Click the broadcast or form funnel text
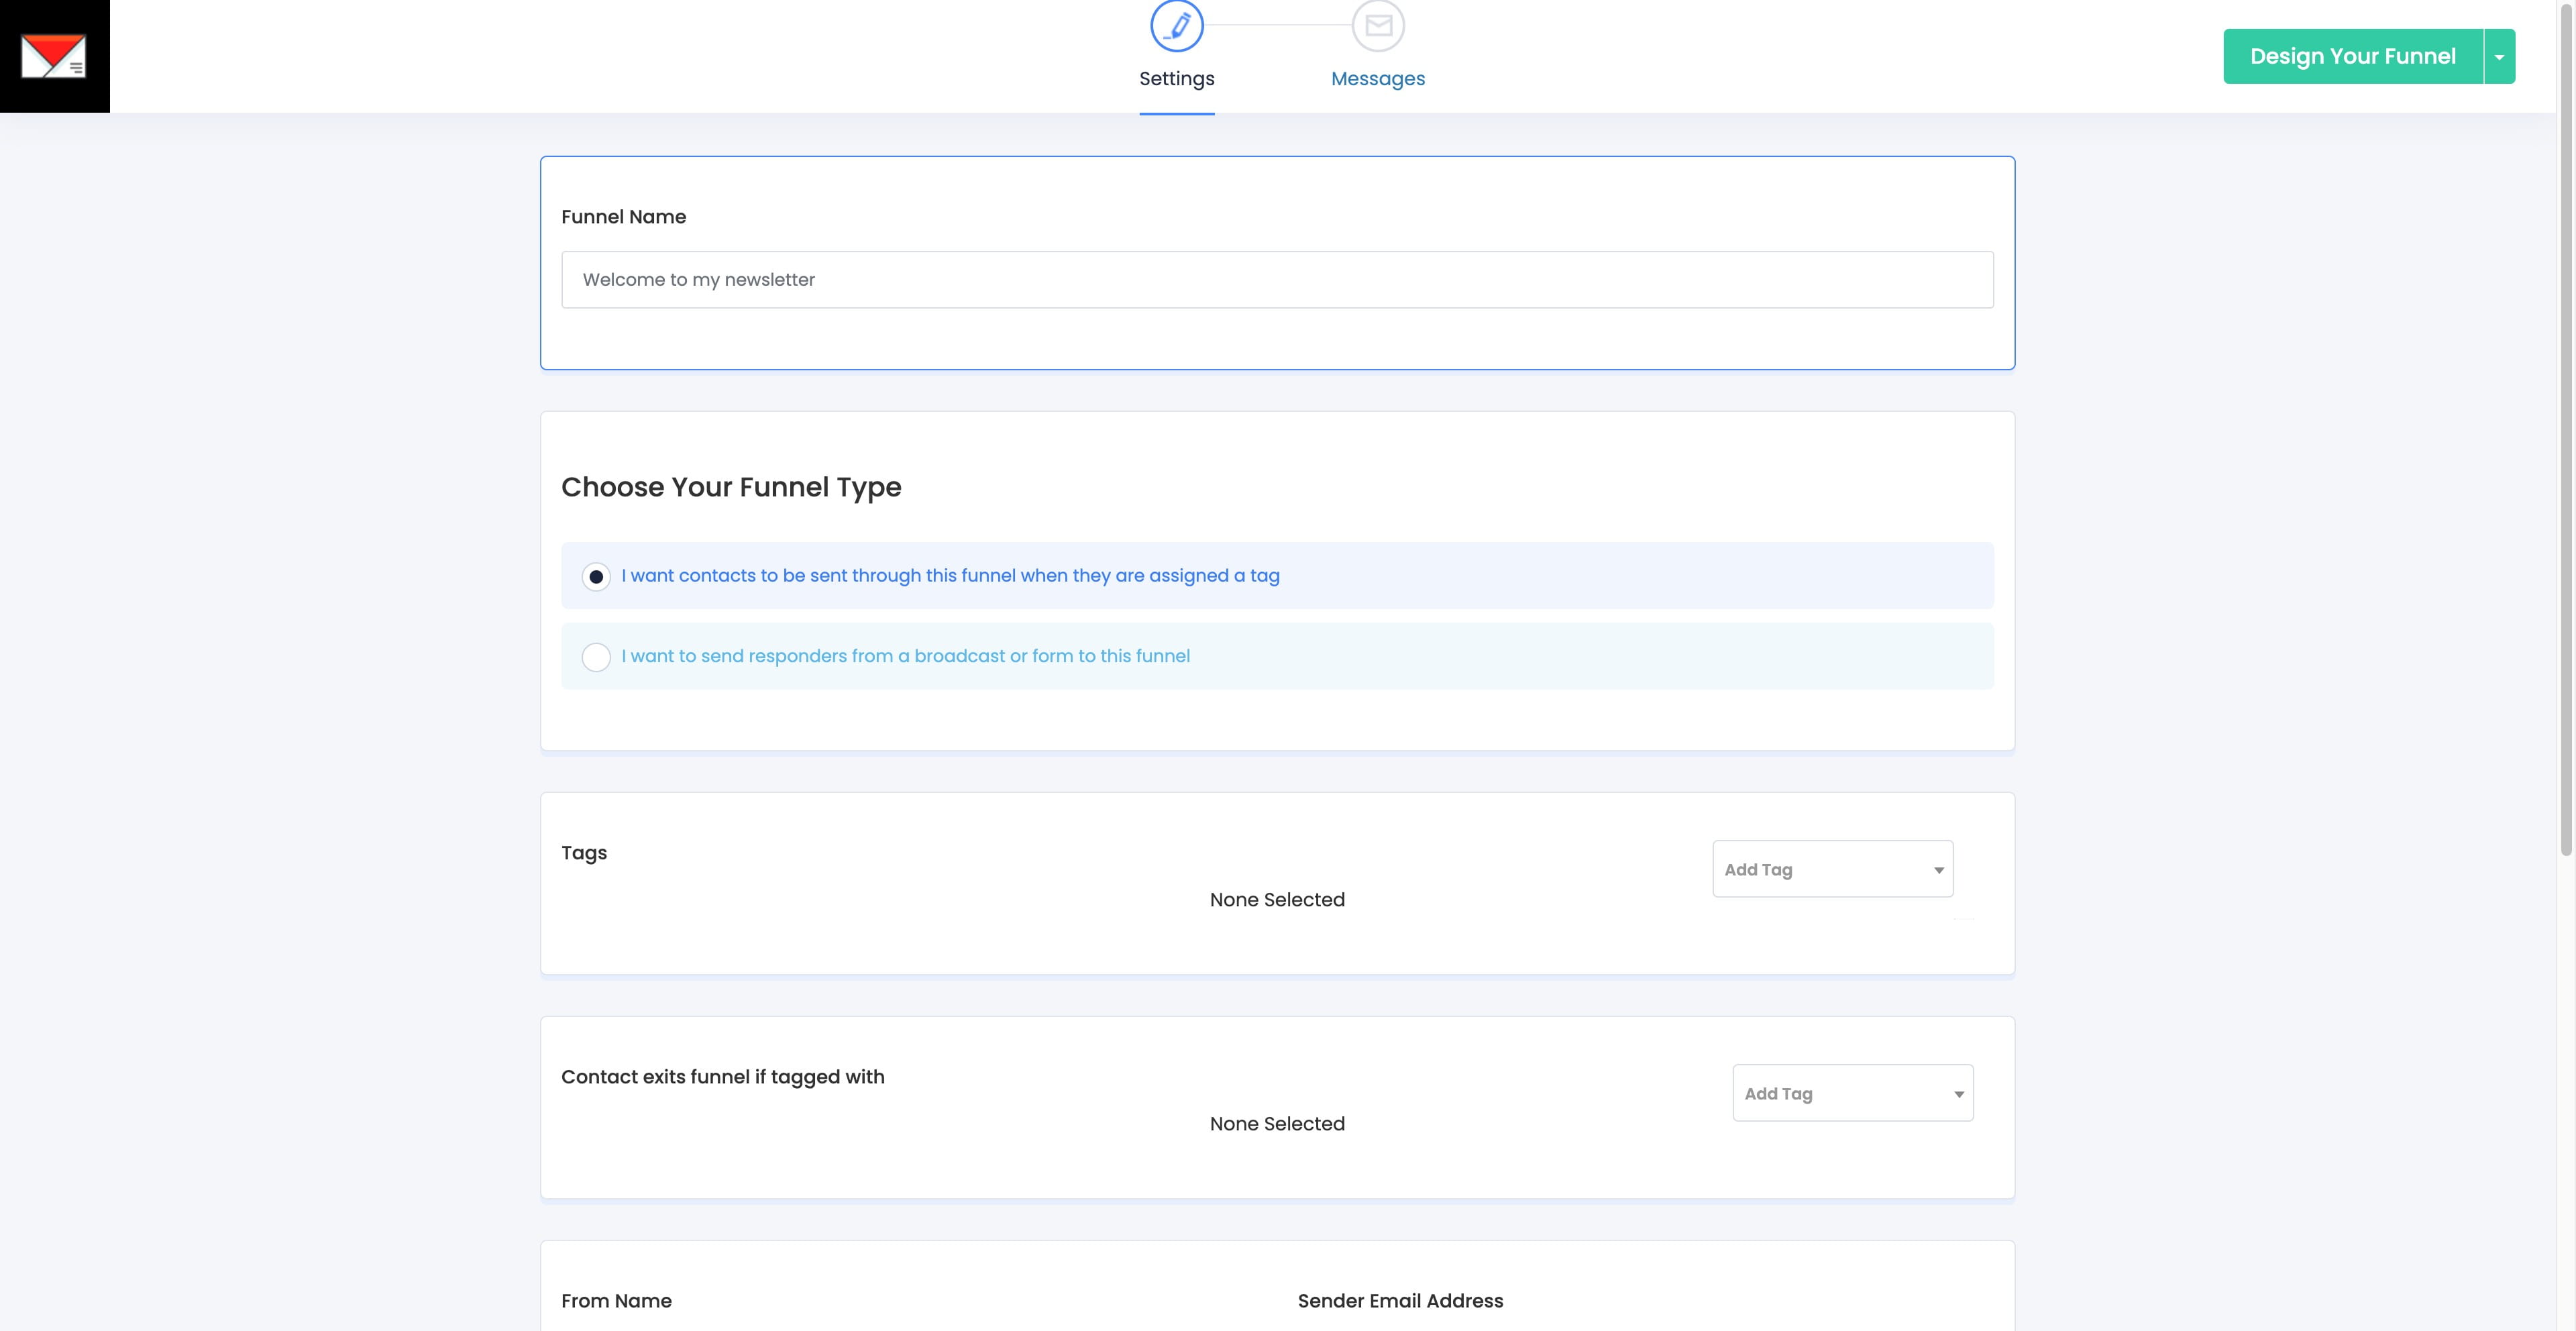This screenshot has width=2576, height=1331. [x=905, y=656]
